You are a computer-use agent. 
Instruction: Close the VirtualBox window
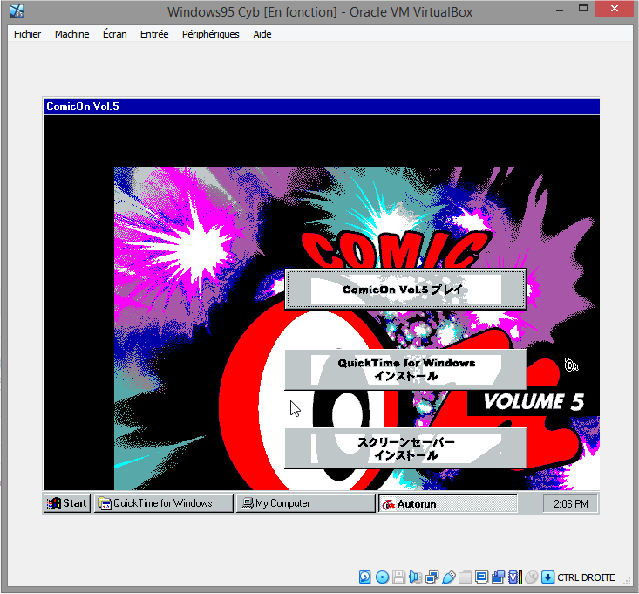615,9
